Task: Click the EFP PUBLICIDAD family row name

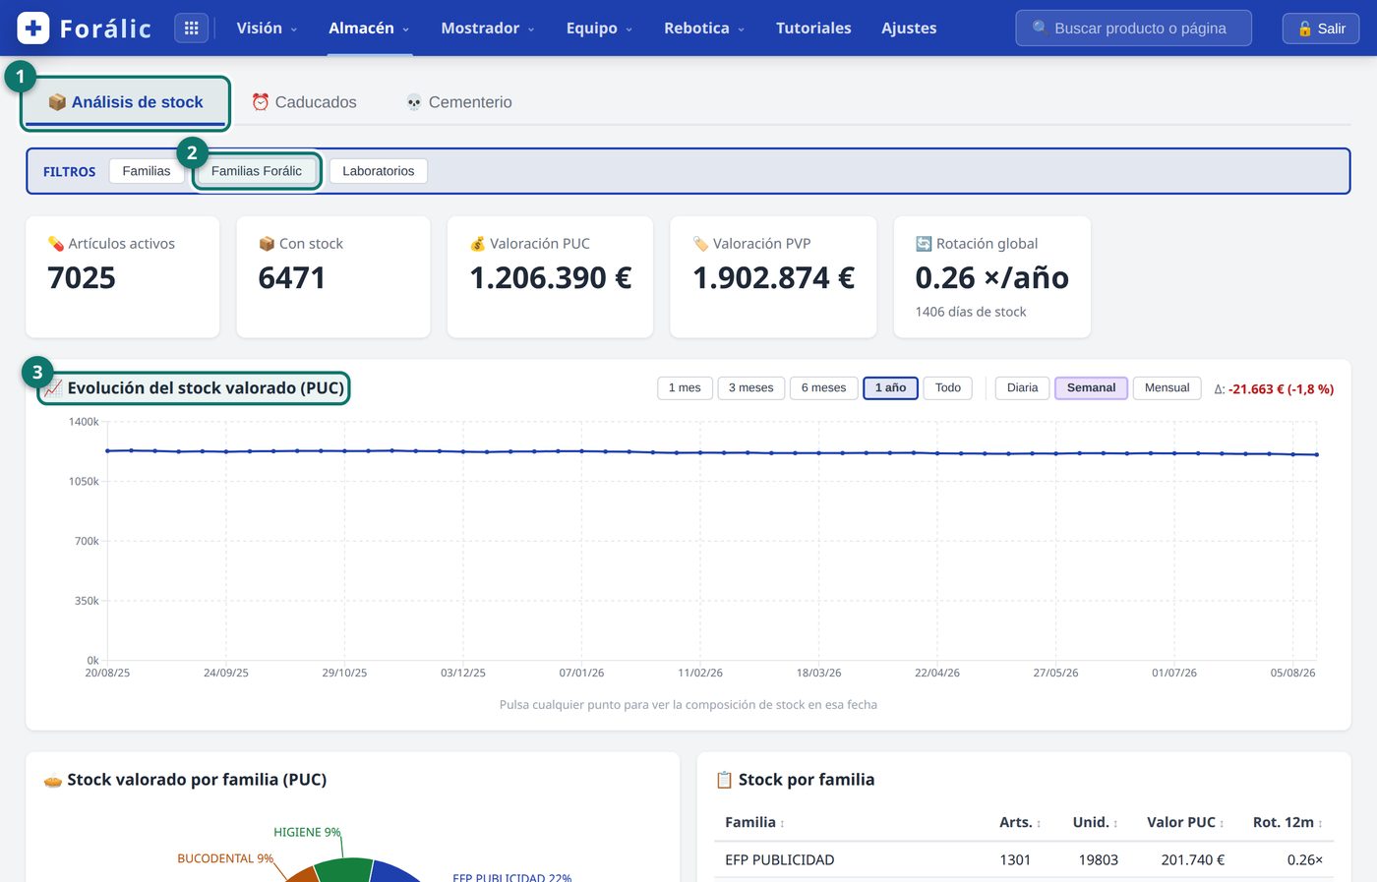Action: [x=780, y=860]
